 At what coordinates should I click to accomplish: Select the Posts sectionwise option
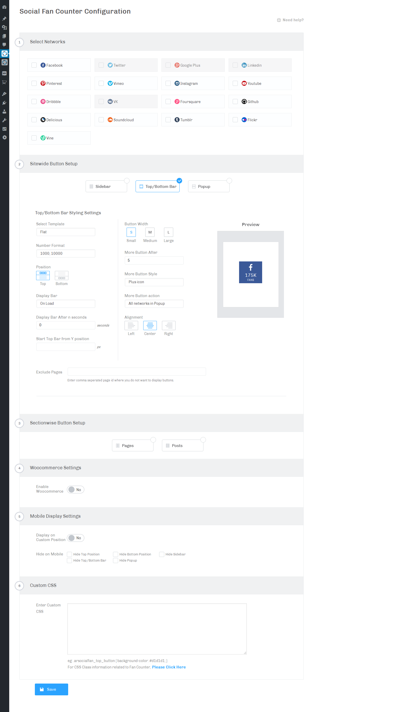[x=182, y=445]
